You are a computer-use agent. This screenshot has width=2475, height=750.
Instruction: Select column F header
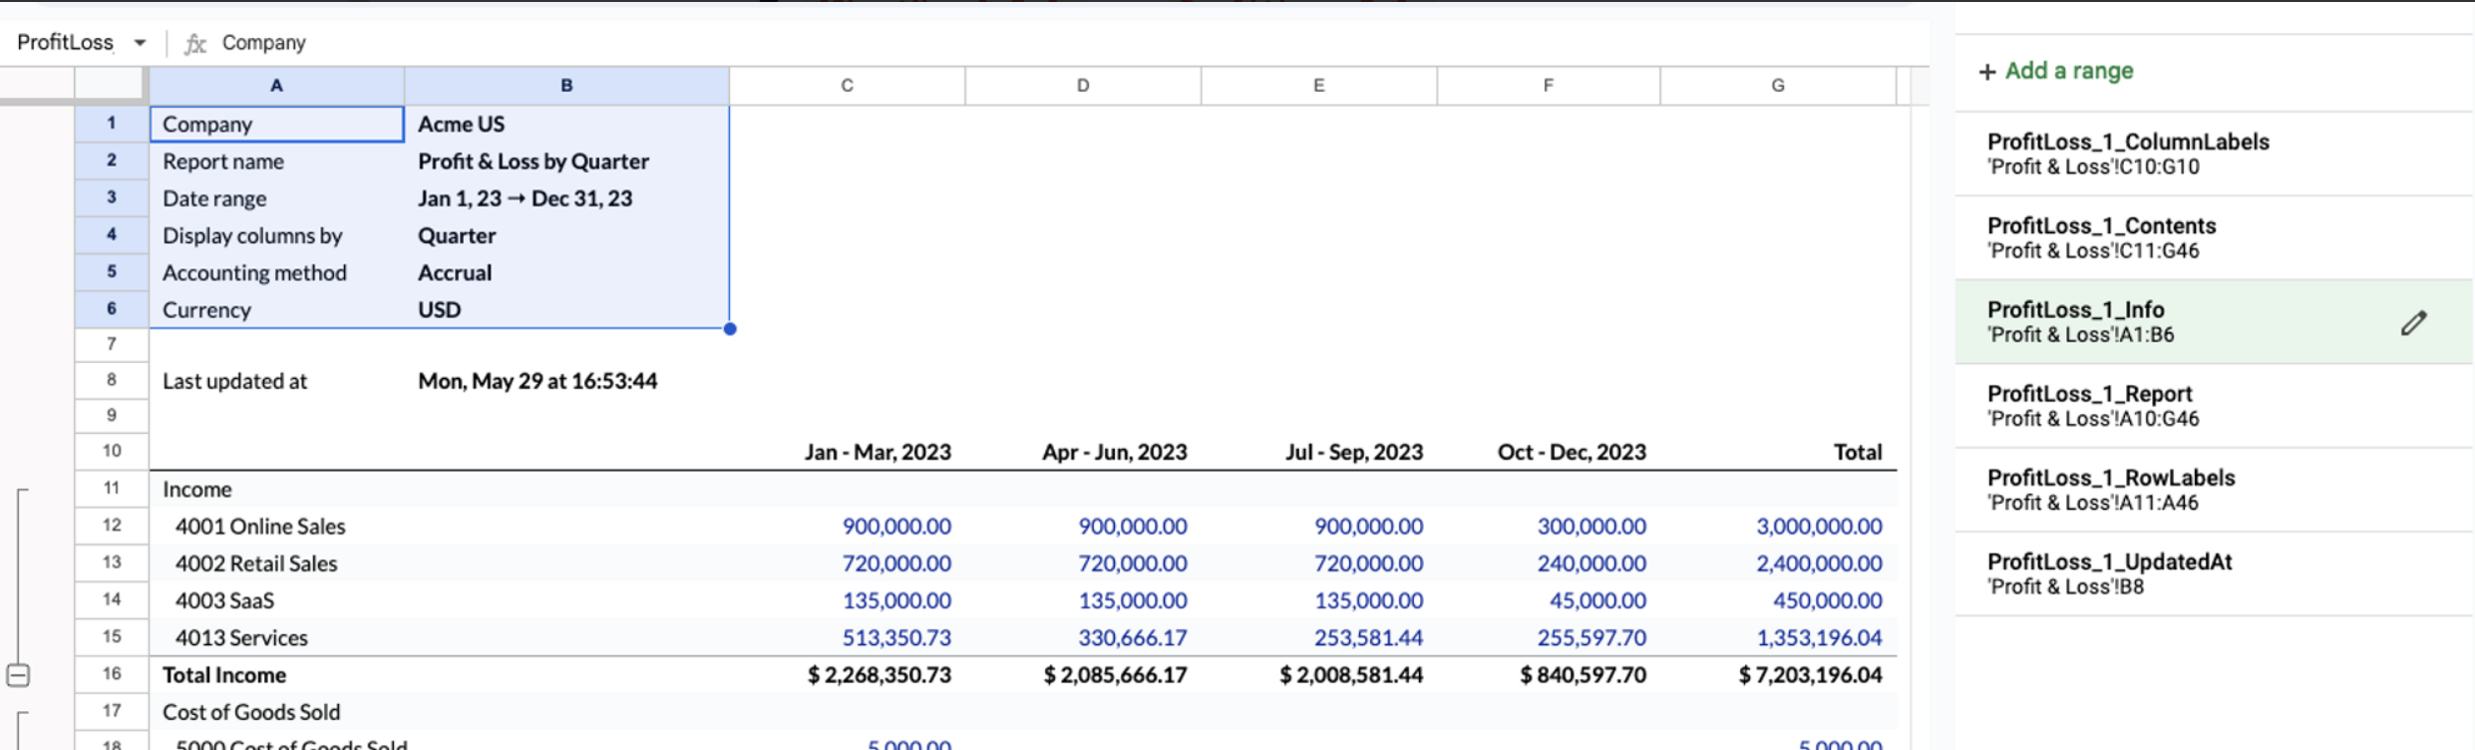click(x=1548, y=86)
